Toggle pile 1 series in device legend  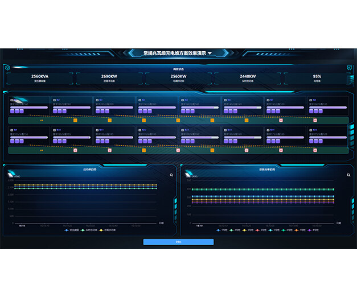pyautogui.click(x=221, y=230)
